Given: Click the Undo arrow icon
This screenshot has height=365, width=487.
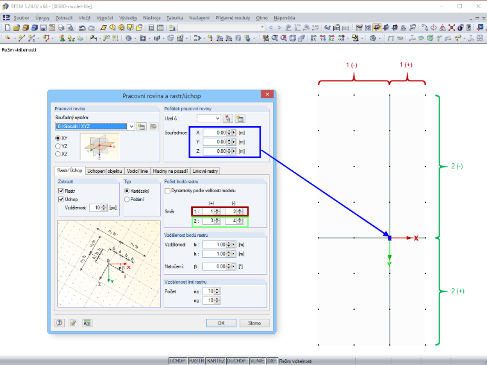Looking at the screenshot, I should pyautogui.click(x=82, y=28).
